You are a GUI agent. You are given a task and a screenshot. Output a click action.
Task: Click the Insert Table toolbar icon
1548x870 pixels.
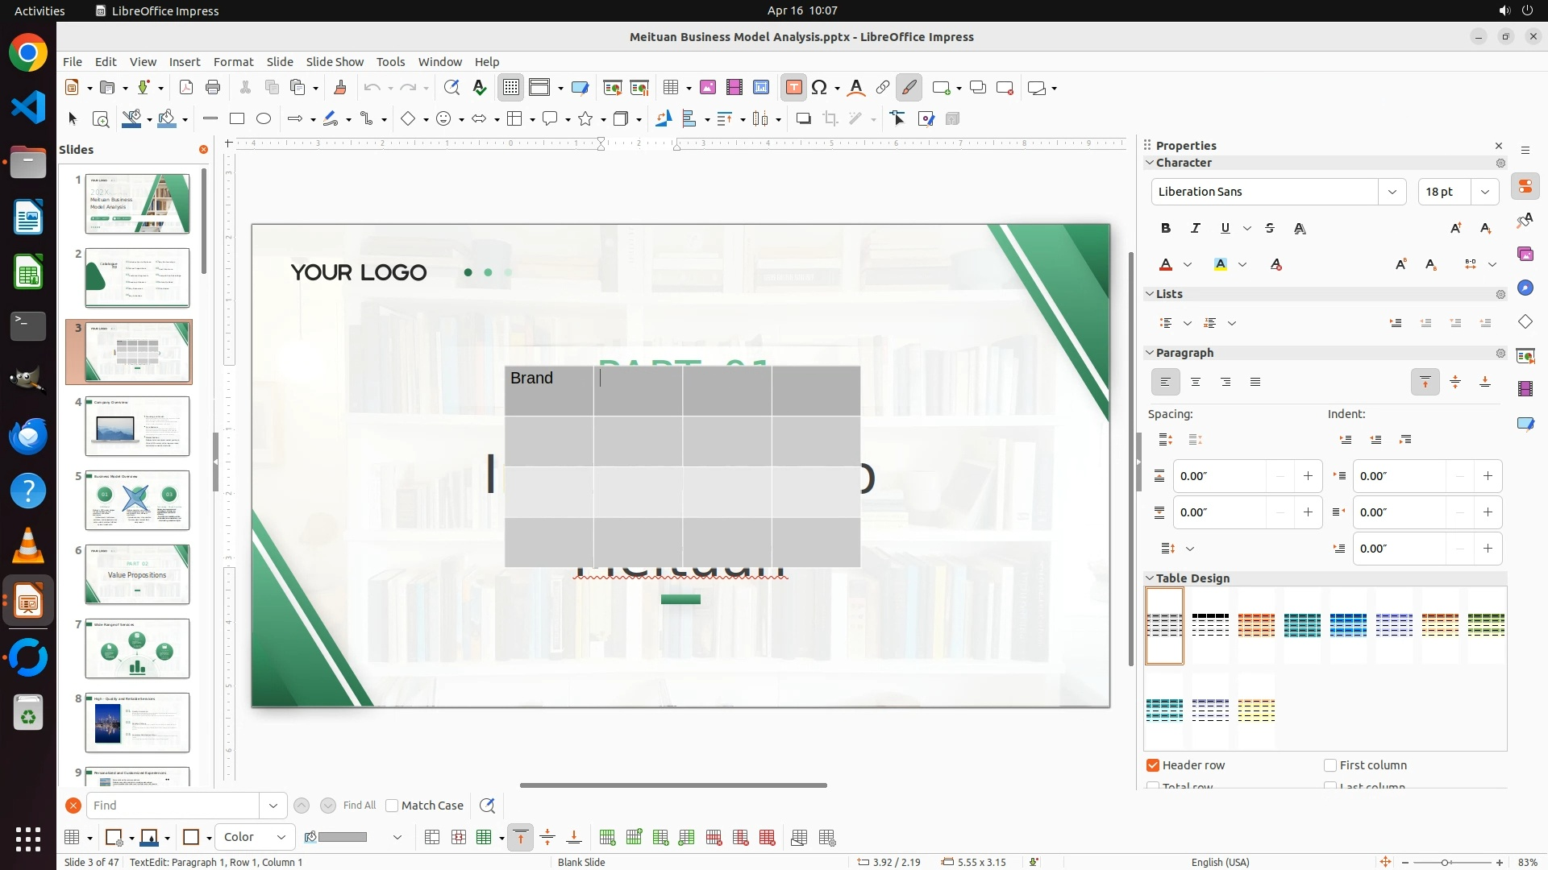pyautogui.click(x=671, y=87)
